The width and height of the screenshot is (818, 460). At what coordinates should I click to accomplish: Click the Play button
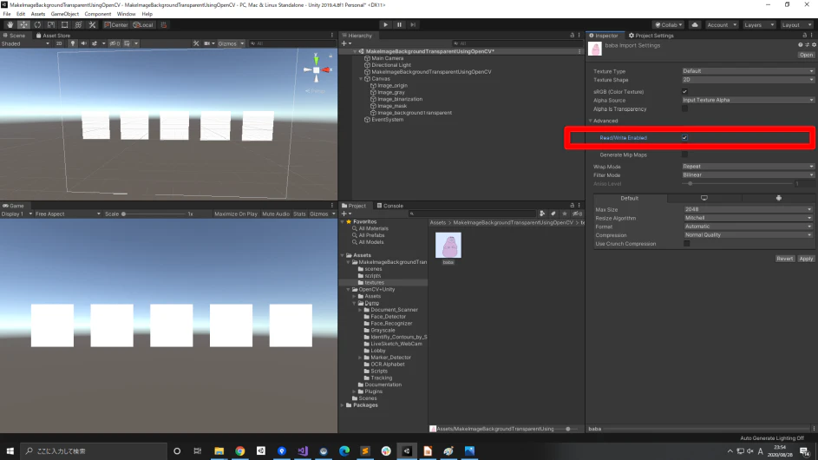click(x=385, y=24)
